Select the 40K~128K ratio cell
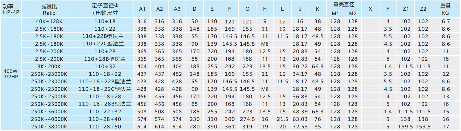 (x=49, y=21)
